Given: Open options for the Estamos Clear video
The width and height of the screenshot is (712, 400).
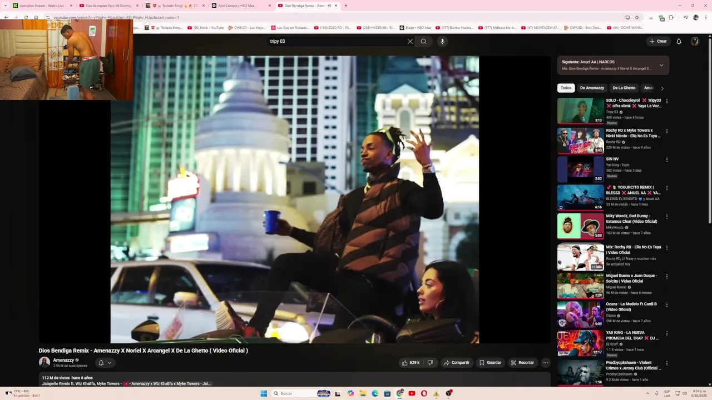Looking at the screenshot, I should [x=666, y=217].
